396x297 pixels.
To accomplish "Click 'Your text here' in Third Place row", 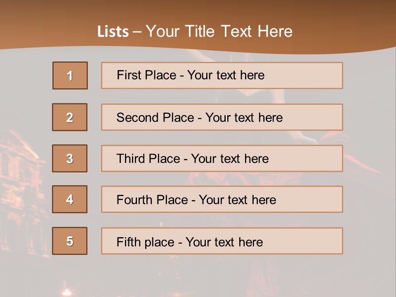I will [230, 159].
